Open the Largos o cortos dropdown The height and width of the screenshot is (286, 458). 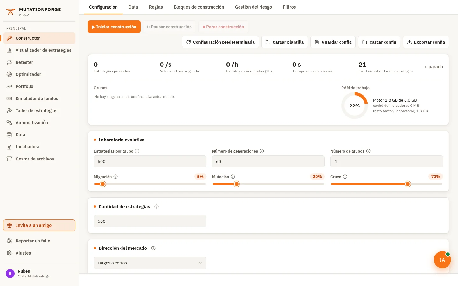coord(150,263)
